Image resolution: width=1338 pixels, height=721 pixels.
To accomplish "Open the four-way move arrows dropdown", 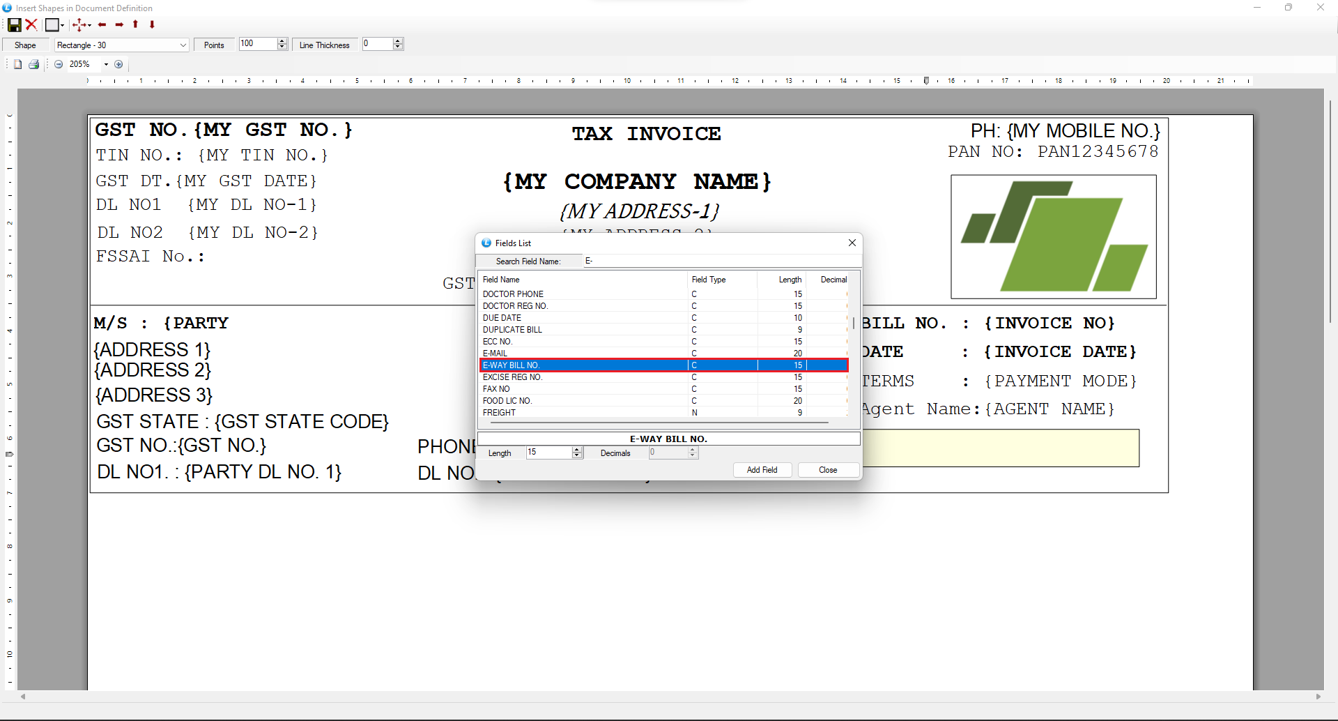I will point(89,26).
